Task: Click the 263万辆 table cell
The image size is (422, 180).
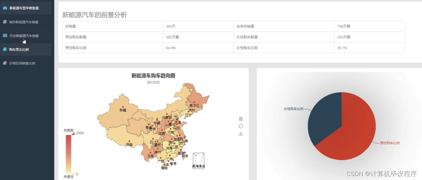Action: click(x=369, y=37)
